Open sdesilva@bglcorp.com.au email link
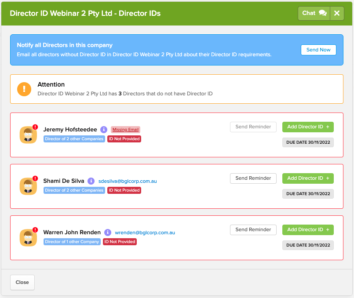The height and width of the screenshot is (298, 354). coord(128,181)
